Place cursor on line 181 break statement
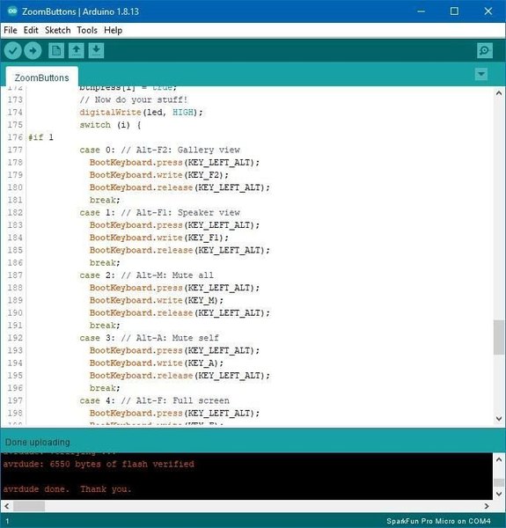506x528 pixels. click(x=105, y=200)
